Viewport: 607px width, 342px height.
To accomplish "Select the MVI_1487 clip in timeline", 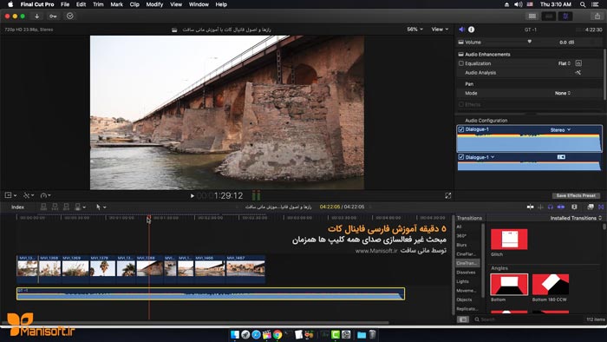I will pos(245,268).
